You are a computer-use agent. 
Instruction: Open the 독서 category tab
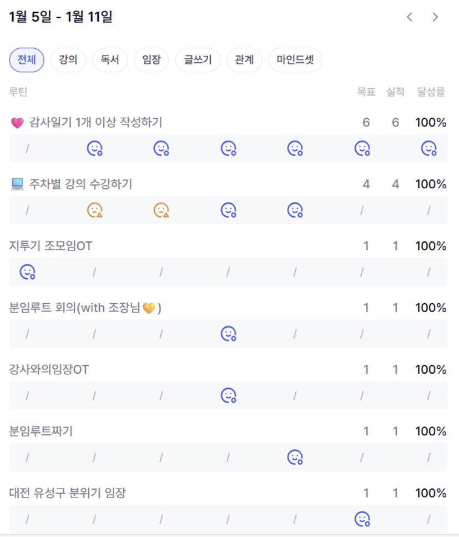point(110,60)
